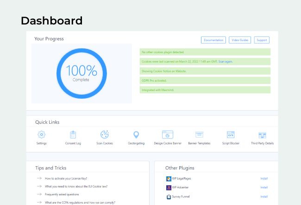
Task: Click the 'WP LegalPages' plugin name
Action: coord(182,179)
